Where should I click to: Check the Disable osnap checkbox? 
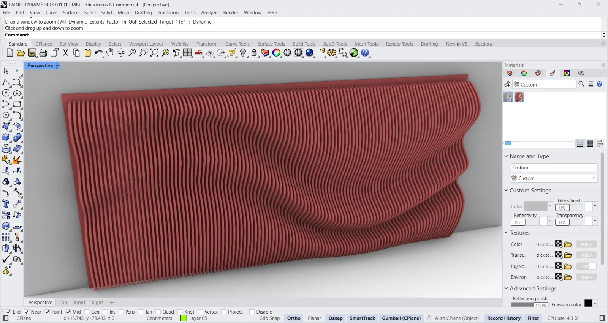tap(252, 312)
